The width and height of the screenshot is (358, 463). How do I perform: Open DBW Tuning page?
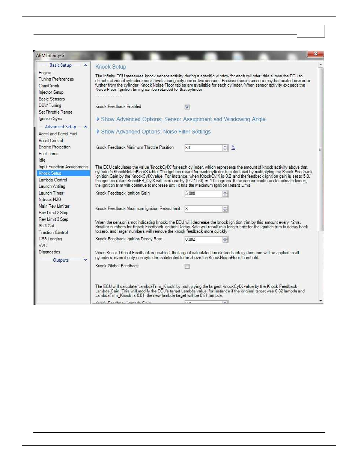click(50, 105)
